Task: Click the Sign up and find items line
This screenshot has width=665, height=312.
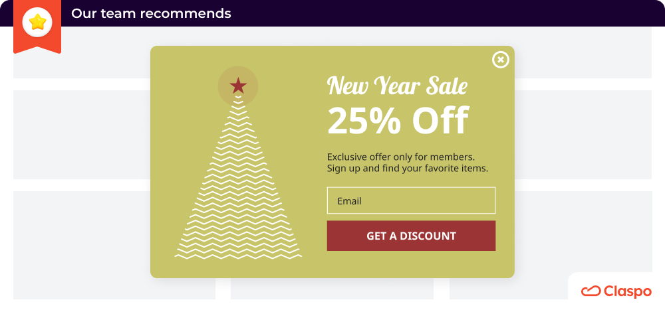Action: (x=408, y=169)
